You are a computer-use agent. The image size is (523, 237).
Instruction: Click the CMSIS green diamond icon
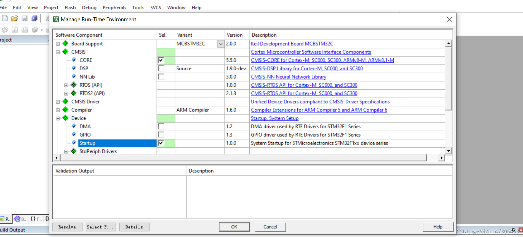(65, 52)
